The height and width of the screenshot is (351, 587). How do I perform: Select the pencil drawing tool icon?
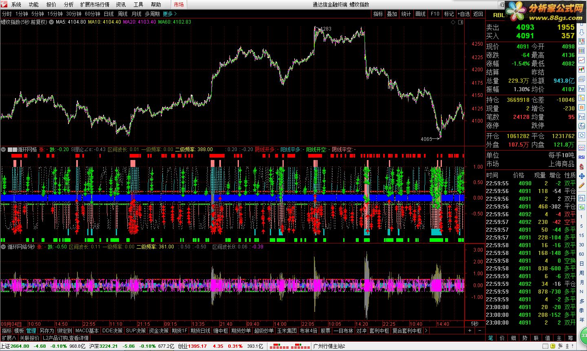point(582,185)
